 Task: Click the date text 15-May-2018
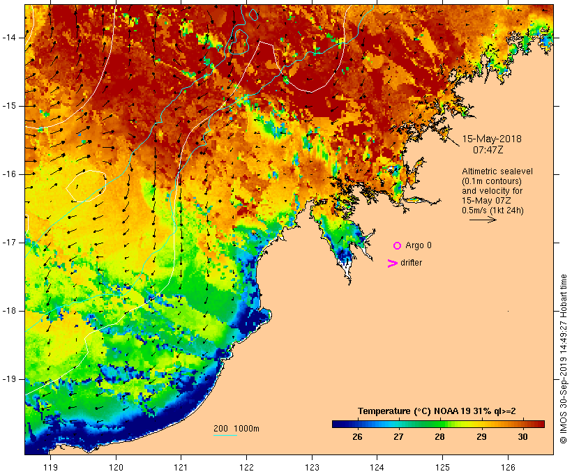(x=492, y=139)
